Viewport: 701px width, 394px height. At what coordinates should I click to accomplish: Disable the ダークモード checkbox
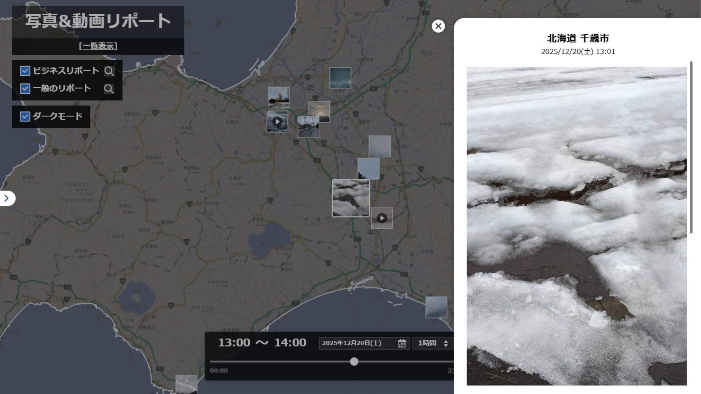25,116
